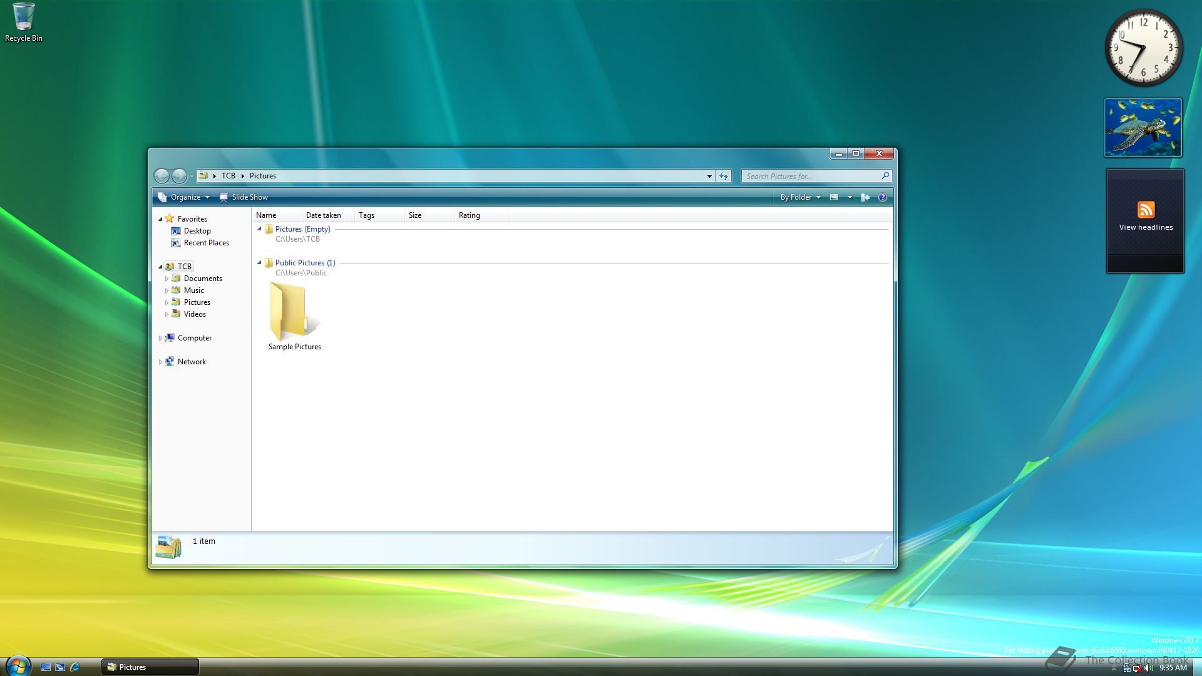Open recent pages dropdown beside navigation arrows

192,177
